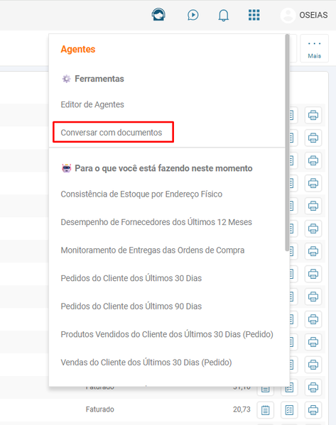Click the 20,73 value cell
Screen dimensions: 336x425
(242, 409)
